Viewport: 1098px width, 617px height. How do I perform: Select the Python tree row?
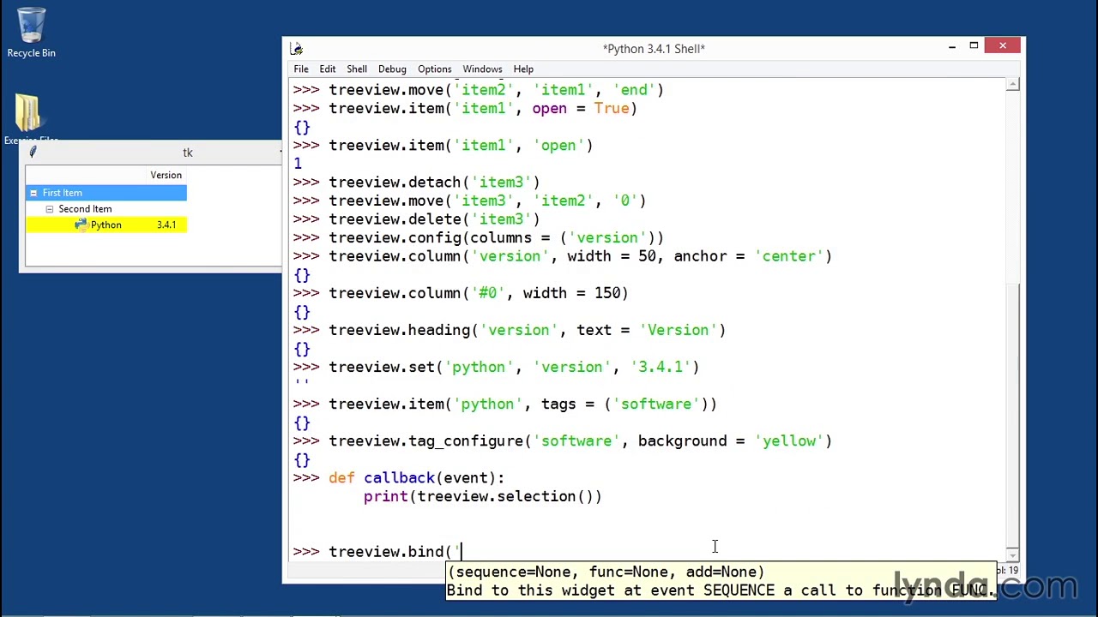106,225
